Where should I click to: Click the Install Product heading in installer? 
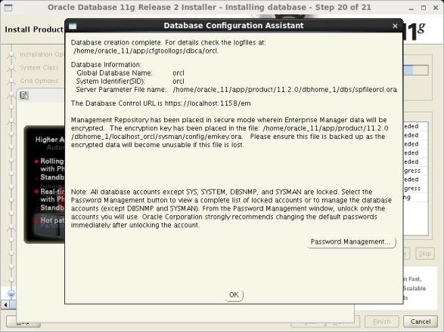pos(34,29)
